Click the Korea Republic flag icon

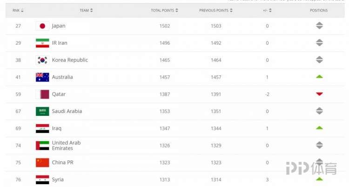coord(42,60)
